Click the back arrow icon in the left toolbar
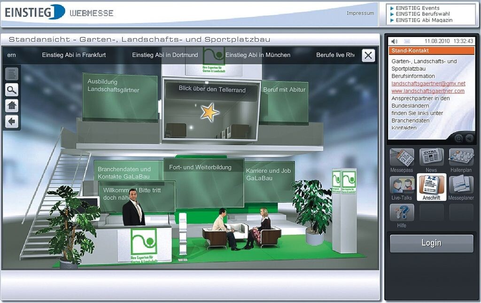 click(12, 122)
